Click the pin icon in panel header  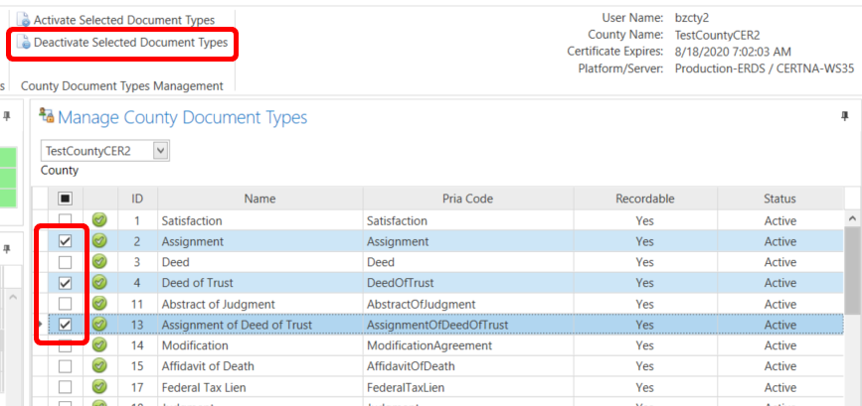point(844,116)
